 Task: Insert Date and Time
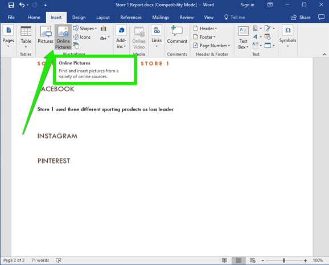(x=268, y=37)
